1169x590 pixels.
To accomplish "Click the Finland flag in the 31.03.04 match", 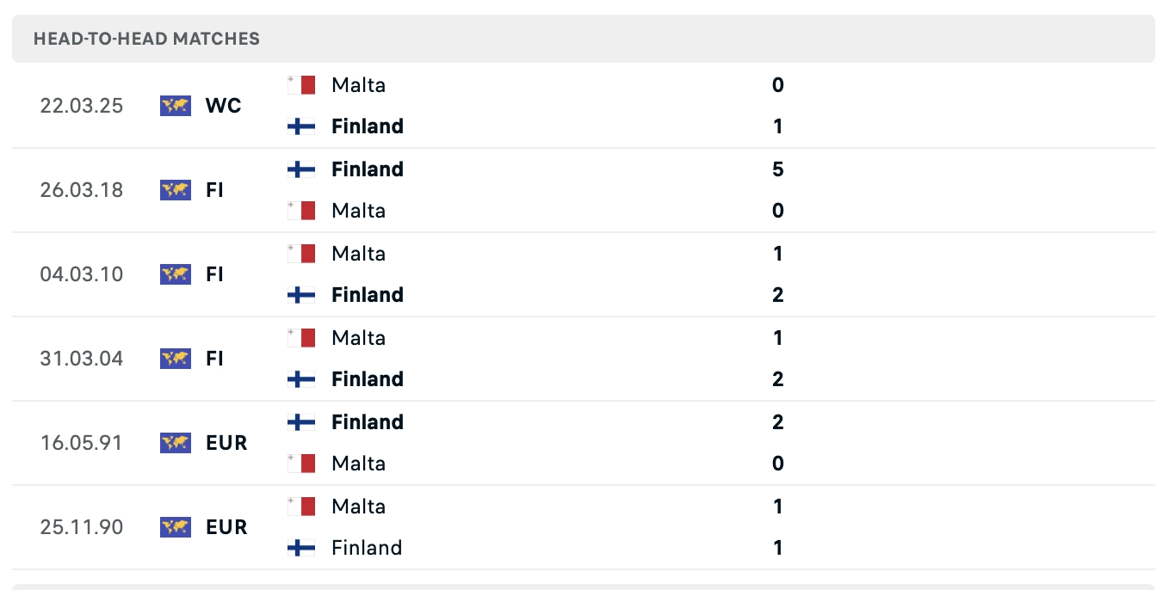I will [x=300, y=378].
